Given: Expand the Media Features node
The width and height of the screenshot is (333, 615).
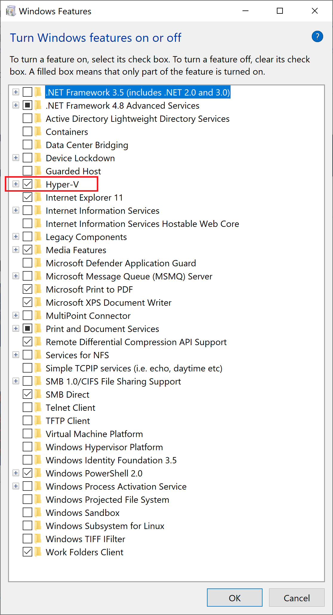Looking at the screenshot, I should pos(16,250).
